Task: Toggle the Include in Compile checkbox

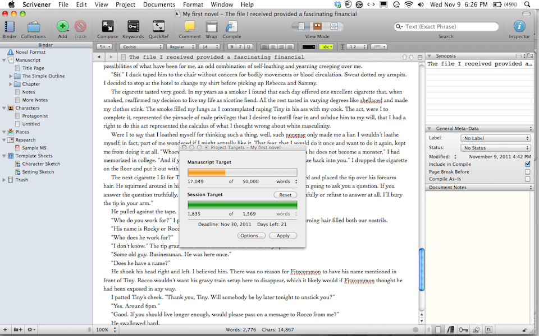Action: (527, 164)
